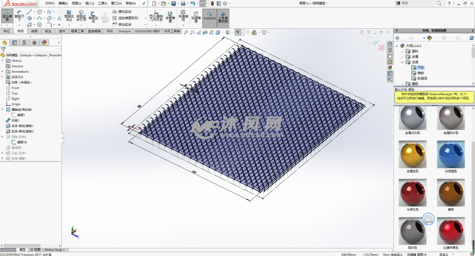
Task: Expand the 塑料 (Plastic) appearance folder
Action: [403, 51]
